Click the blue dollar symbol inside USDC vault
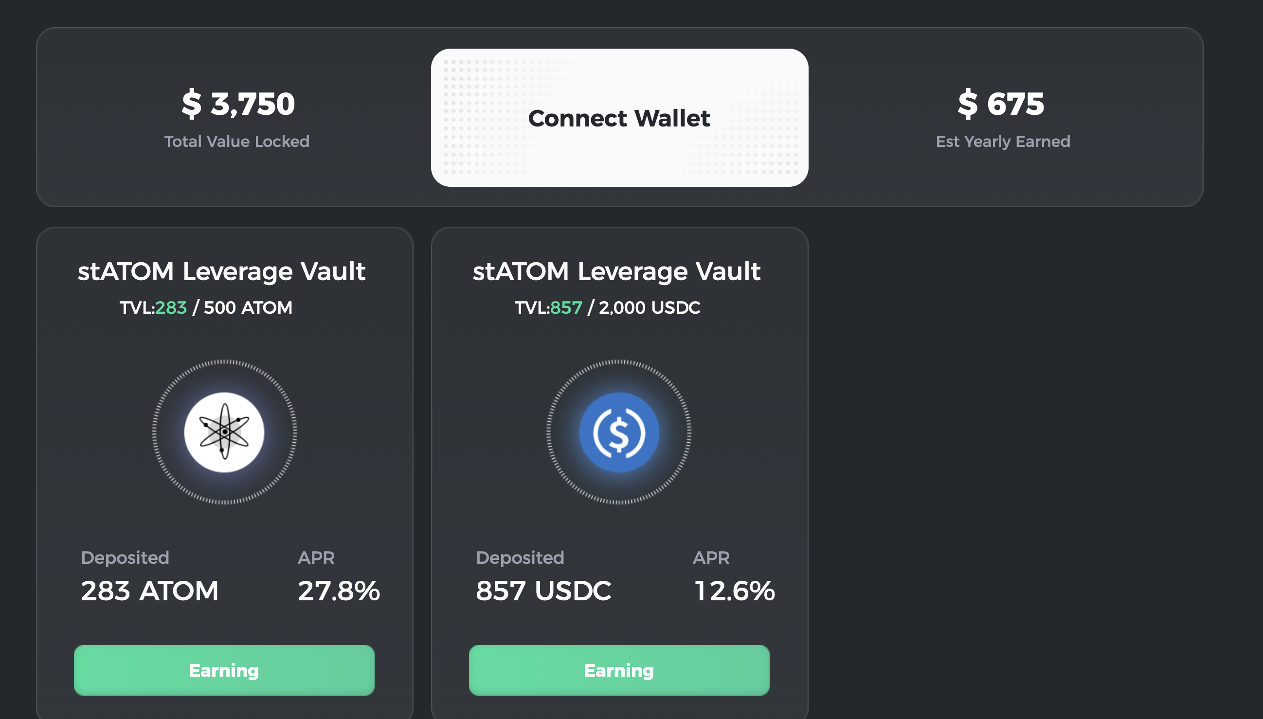The height and width of the screenshot is (719, 1263). click(x=620, y=432)
